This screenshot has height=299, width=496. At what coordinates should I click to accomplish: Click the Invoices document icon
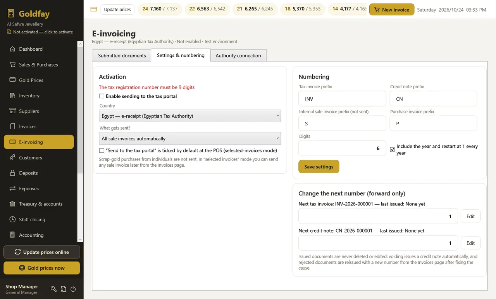12,126
